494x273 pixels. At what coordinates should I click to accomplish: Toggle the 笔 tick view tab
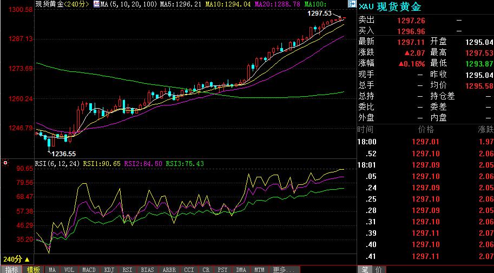pos(365,270)
